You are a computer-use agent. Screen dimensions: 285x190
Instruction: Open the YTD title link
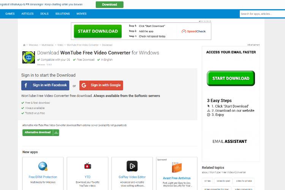(88, 177)
